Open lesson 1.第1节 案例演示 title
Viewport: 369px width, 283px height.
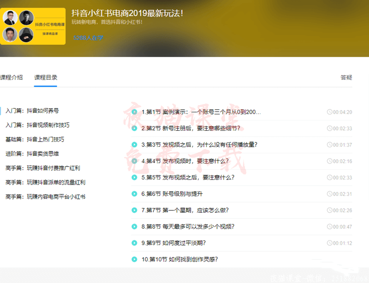[x=201, y=112]
